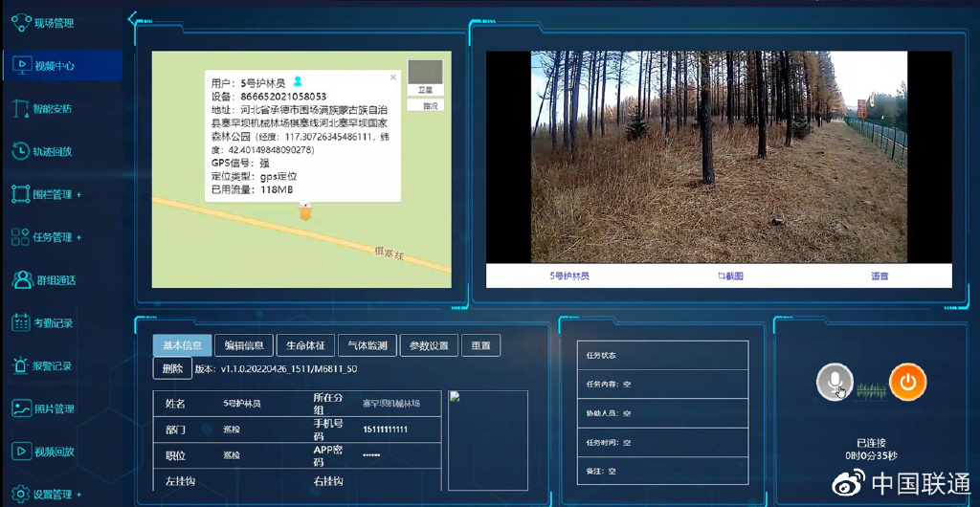Open the 视频回放 play icon
The image size is (980, 507).
tap(21, 451)
